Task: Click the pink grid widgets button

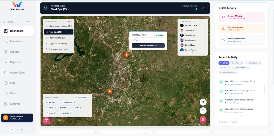Action: (203, 120)
